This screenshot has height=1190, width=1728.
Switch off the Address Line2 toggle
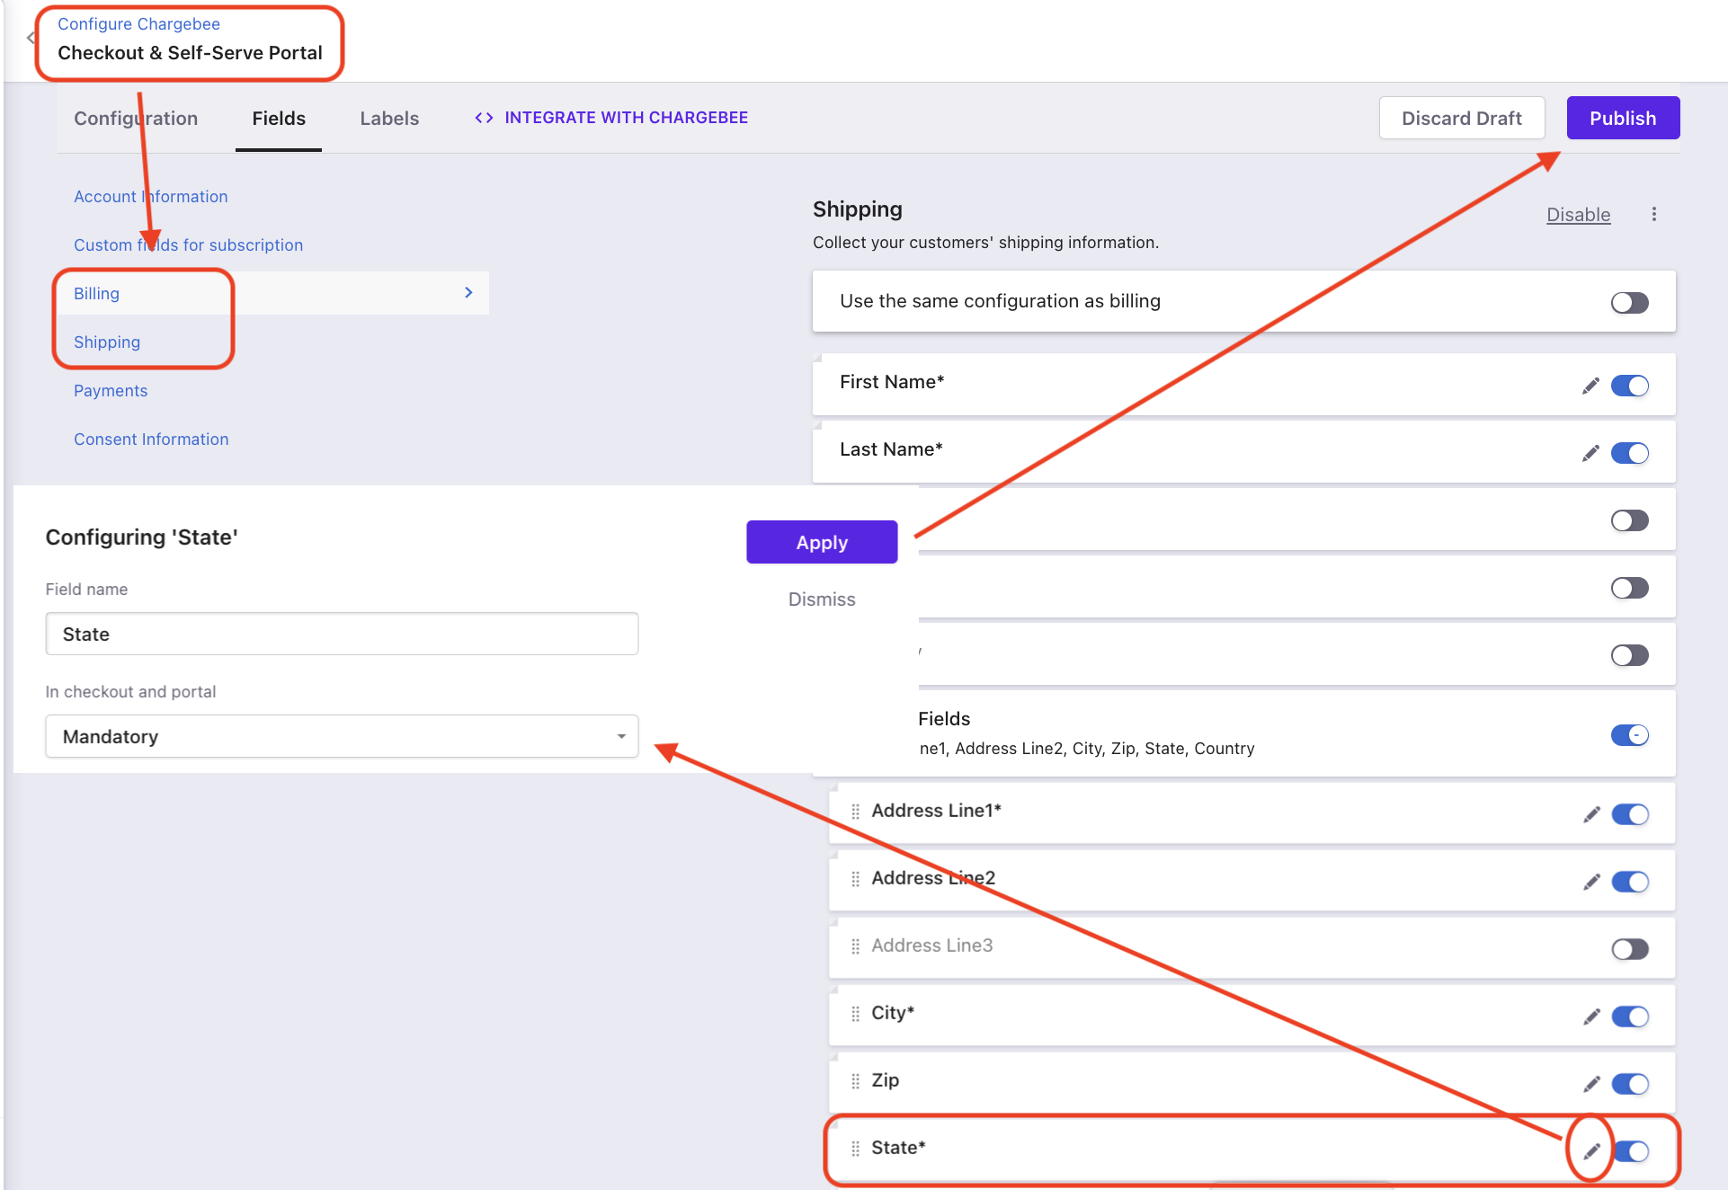click(x=1629, y=882)
